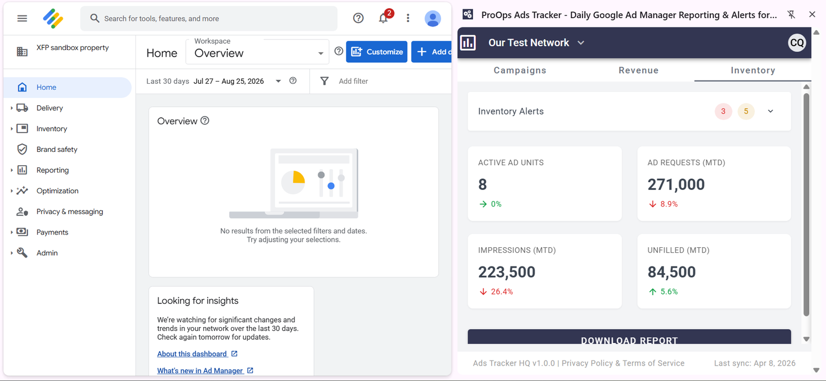
Task: Click in the ProOps panel vertical scrollbar
Action: (806, 204)
